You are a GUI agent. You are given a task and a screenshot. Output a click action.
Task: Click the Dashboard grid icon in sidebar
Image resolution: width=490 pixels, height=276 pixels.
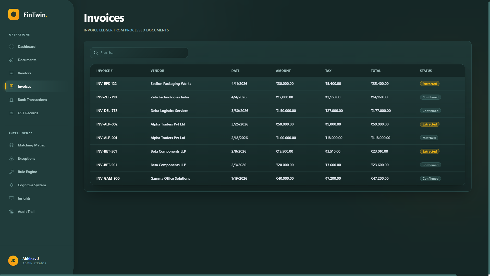tap(11, 47)
